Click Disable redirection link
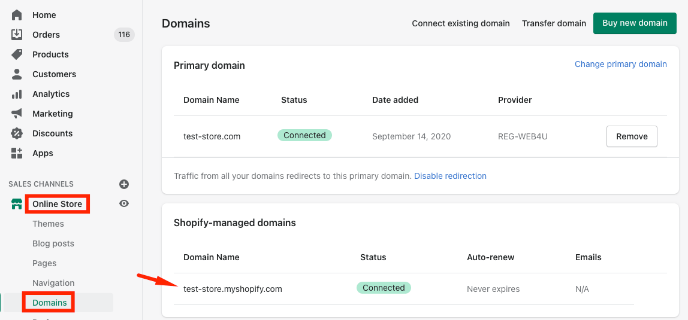688x320 pixels. (x=450, y=176)
